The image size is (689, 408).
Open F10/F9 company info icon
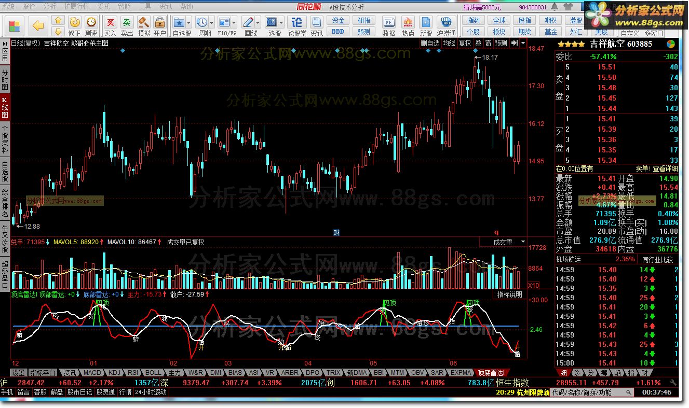224,22
